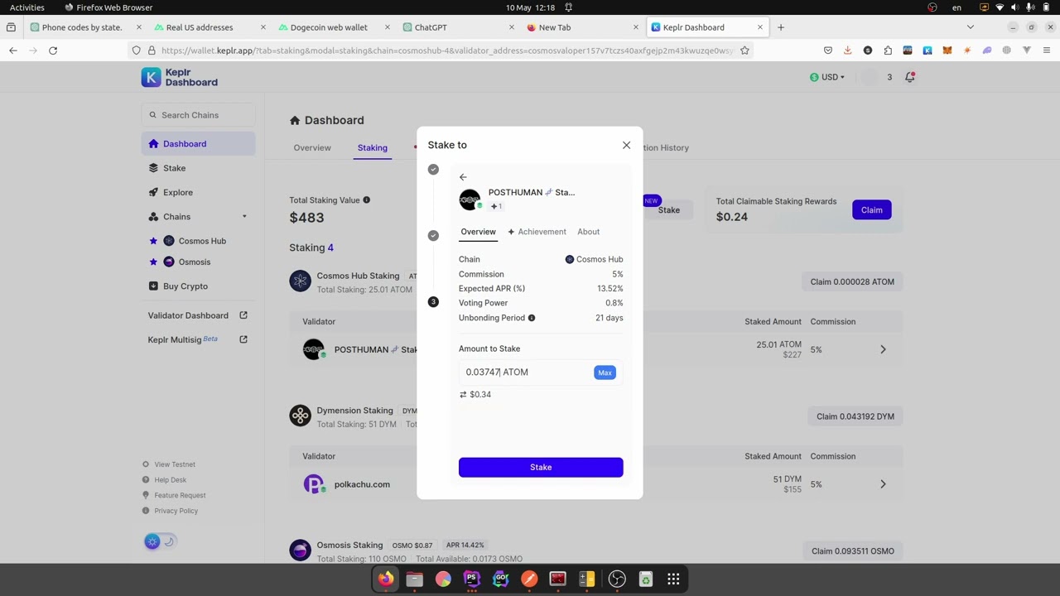Switch to the ChatGPT browser tab
The height and width of the screenshot is (596, 1060).
click(x=460, y=27)
